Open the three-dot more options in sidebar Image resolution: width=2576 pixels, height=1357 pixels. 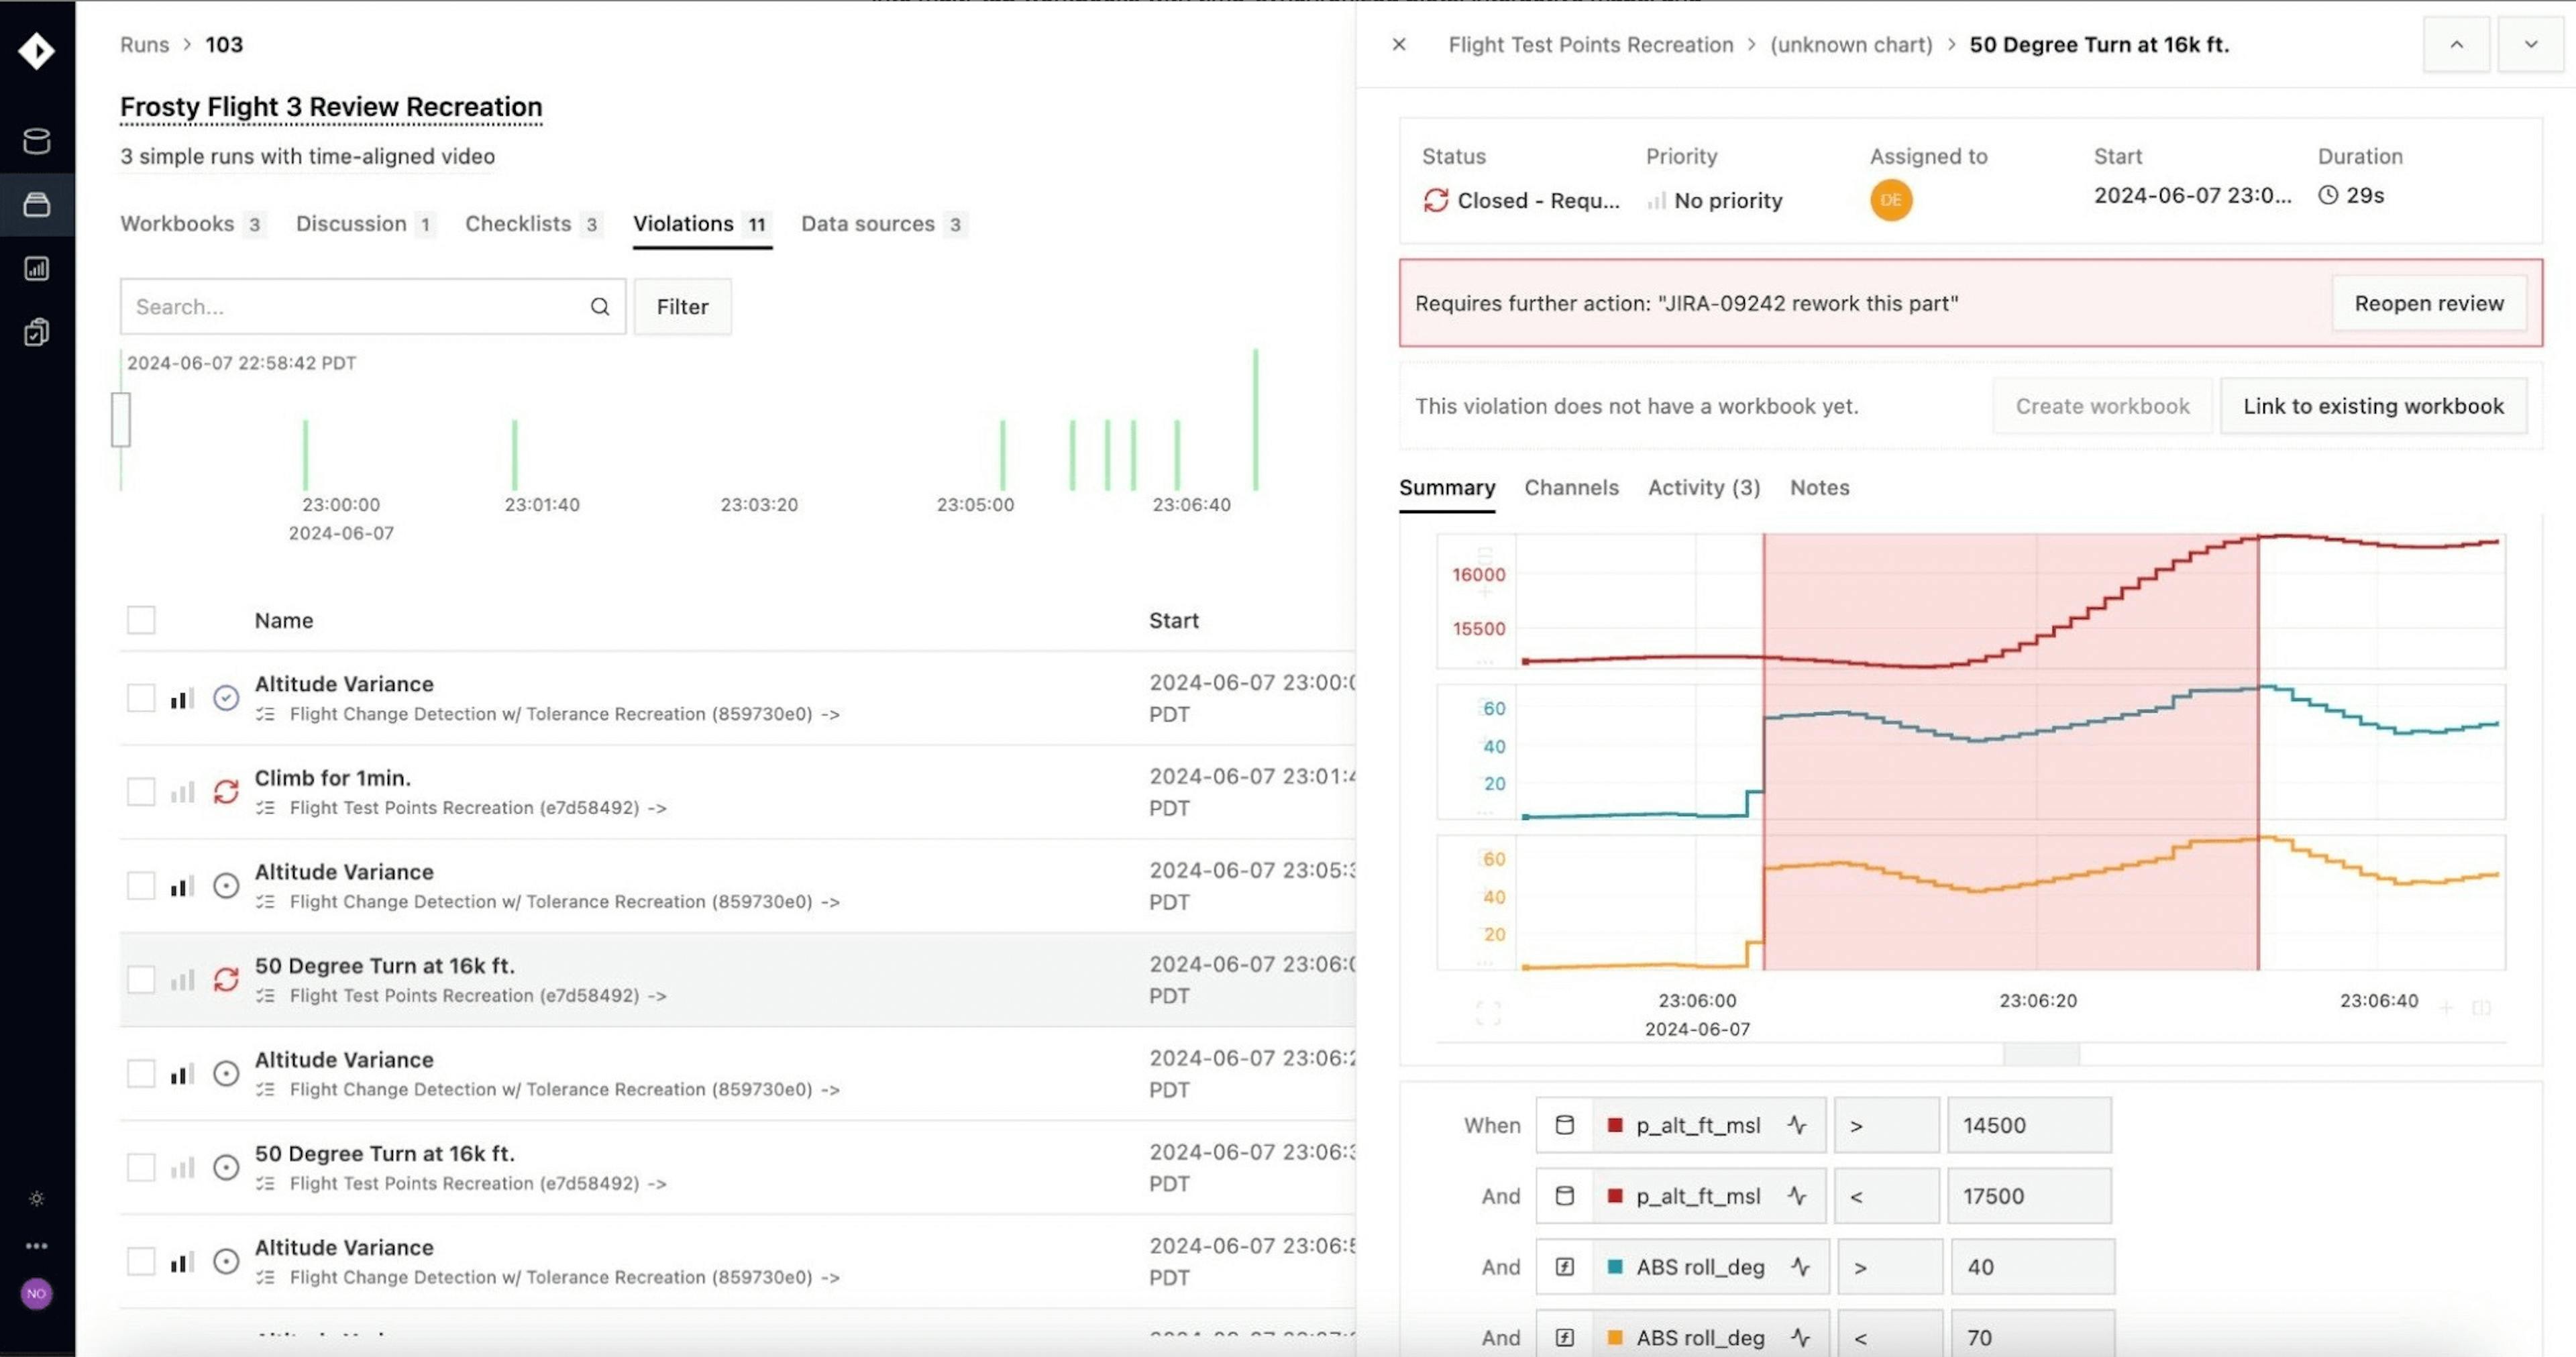[x=36, y=1245]
